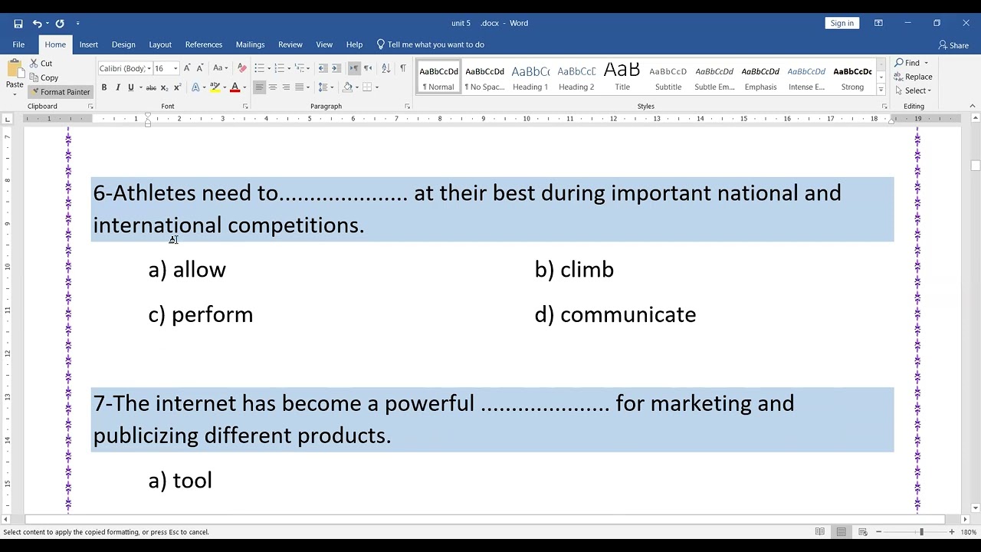The height and width of the screenshot is (552, 981).
Task: Clear all formatting
Action: point(242,68)
